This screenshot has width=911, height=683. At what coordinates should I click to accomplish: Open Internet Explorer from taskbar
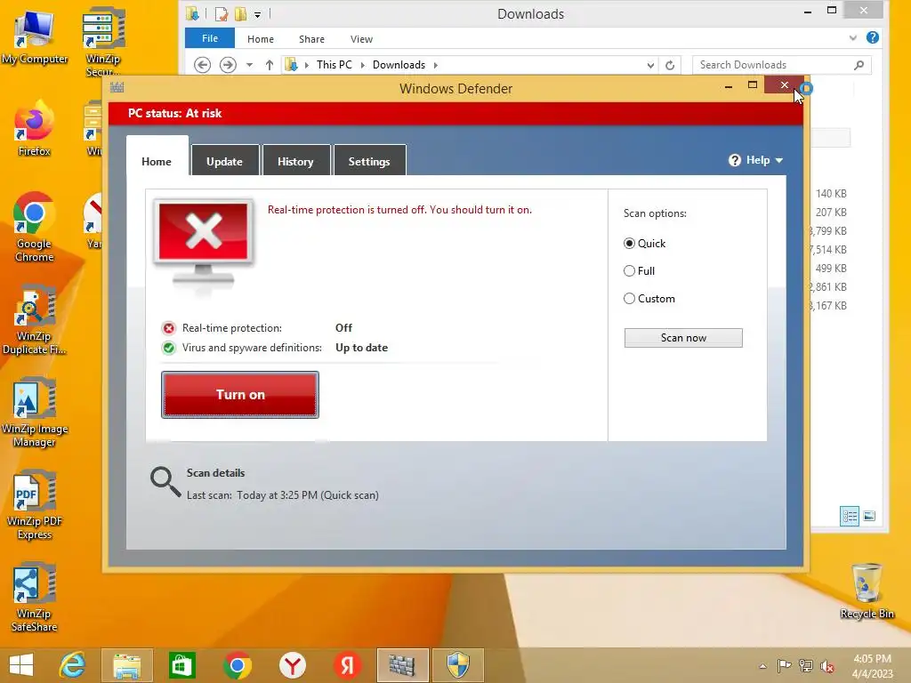tap(72, 665)
